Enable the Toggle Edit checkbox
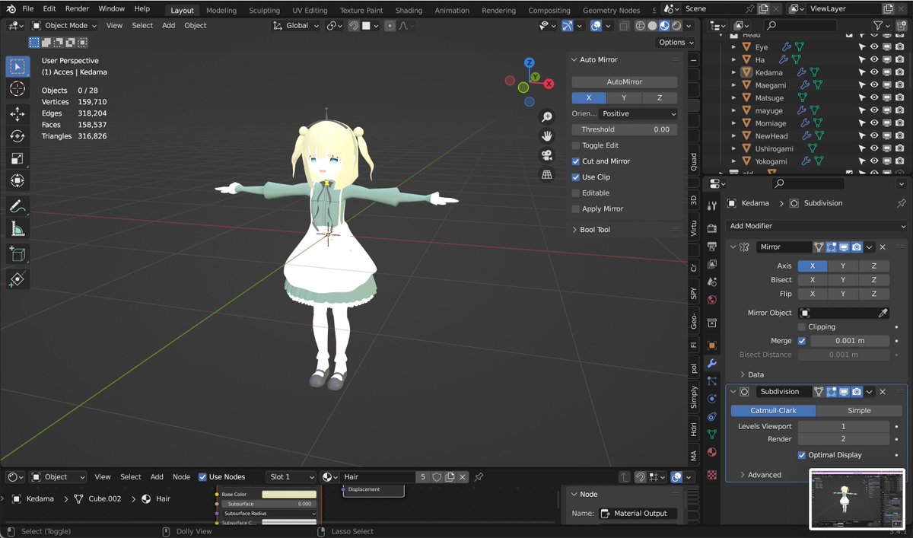This screenshot has width=913, height=538. (576, 145)
